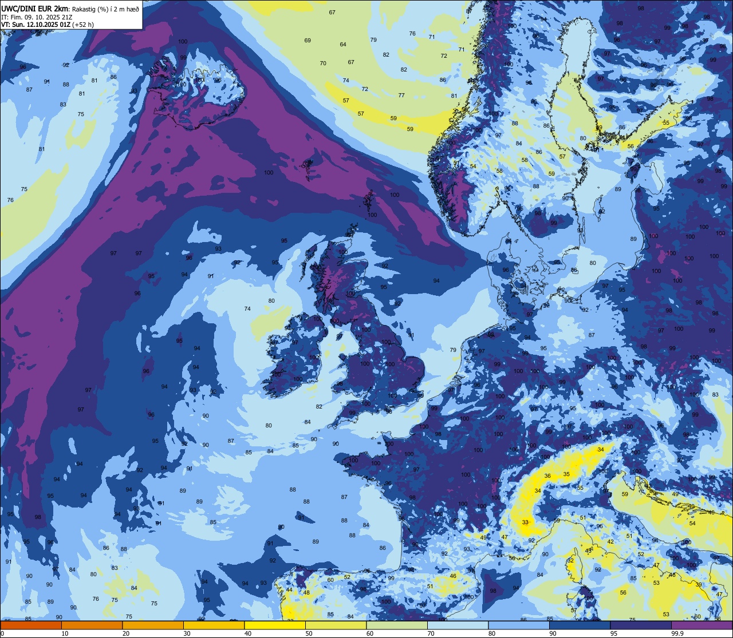Viewport: 733px width, 638px height.
Task: Click the legend tick label '20'
Action: [x=126, y=633]
